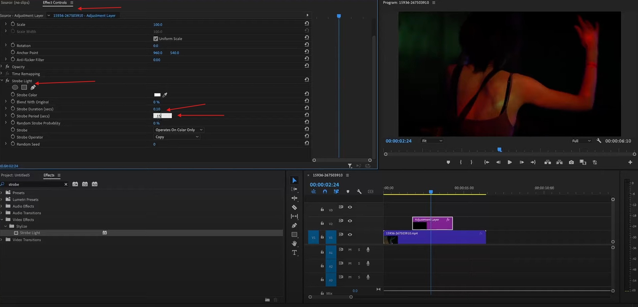Open Operates On Color Only dropdown

pos(178,130)
